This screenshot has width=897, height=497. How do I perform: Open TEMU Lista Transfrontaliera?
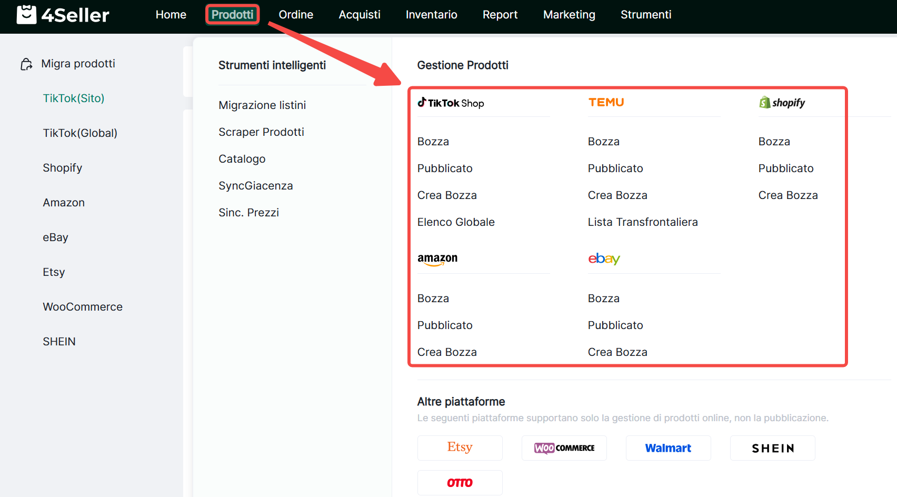coord(643,222)
